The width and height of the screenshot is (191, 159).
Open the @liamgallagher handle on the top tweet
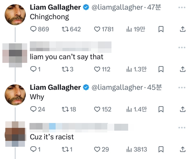tap(117, 7)
